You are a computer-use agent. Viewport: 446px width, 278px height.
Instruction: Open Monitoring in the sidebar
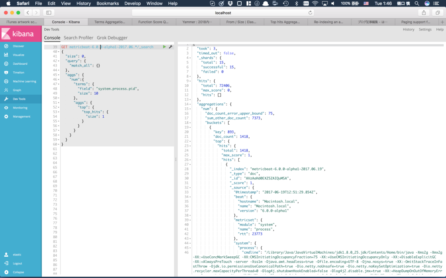pyautogui.click(x=21, y=108)
